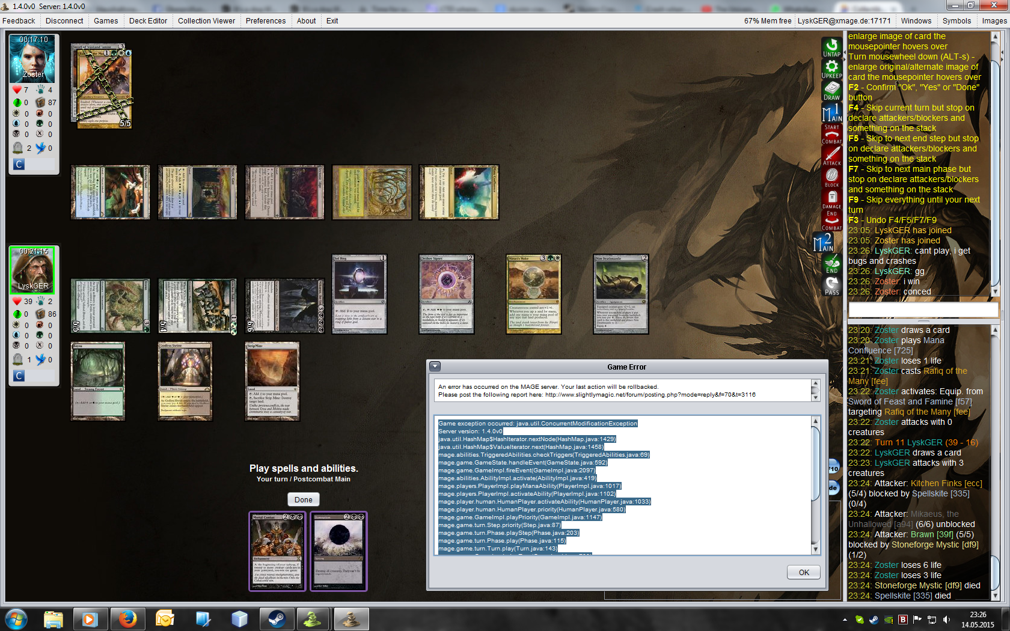The height and width of the screenshot is (631, 1010).
Task: Click the Images menu item
Action: [994, 21]
